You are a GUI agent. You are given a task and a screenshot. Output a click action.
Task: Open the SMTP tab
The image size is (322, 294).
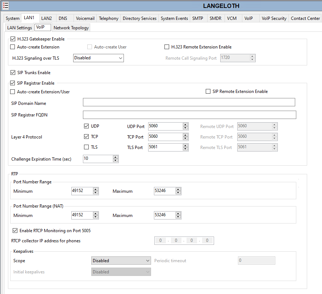point(198,18)
